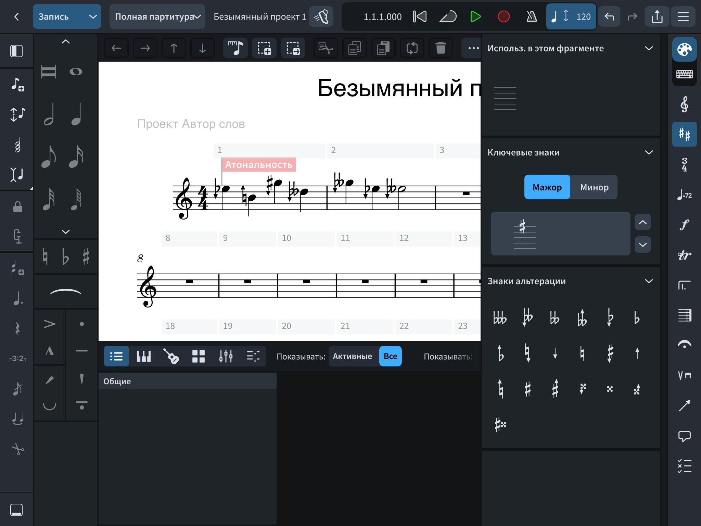Screen dimensions: 701x526
Task: Click the metronome click icon
Action: [x=532, y=16]
